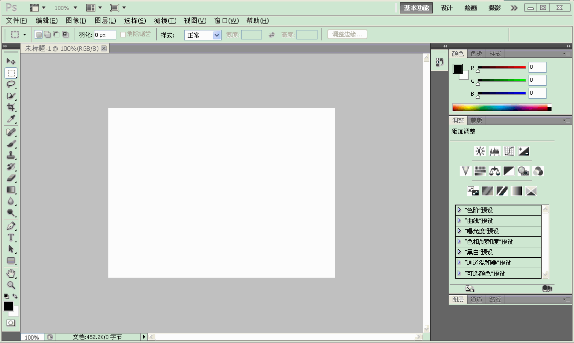
Task: Enable the anti-alias (消除锯齿) checkbox
Action: (123, 34)
